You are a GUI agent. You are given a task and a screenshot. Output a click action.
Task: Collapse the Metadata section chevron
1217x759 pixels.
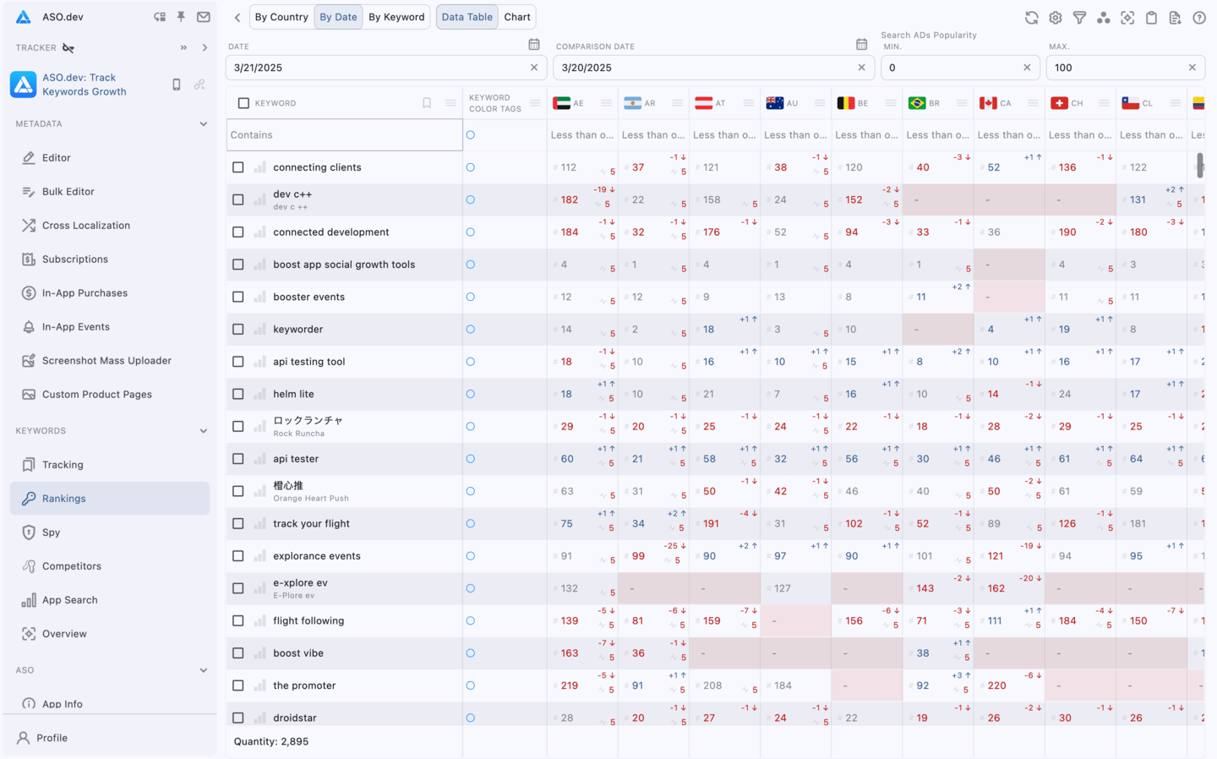pyautogui.click(x=203, y=124)
